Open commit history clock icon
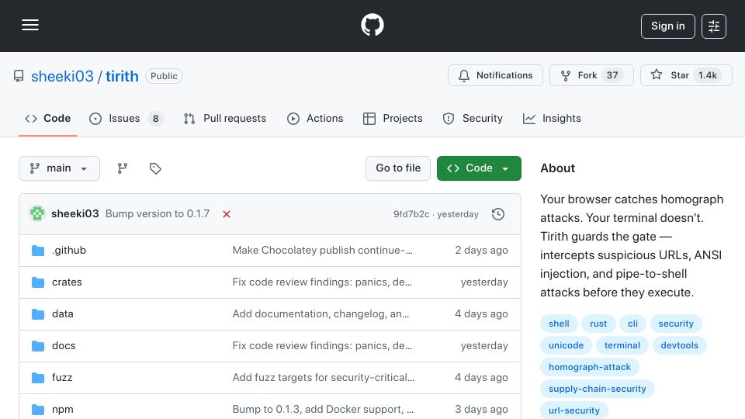The image size is (745, 419). (498, 214)
